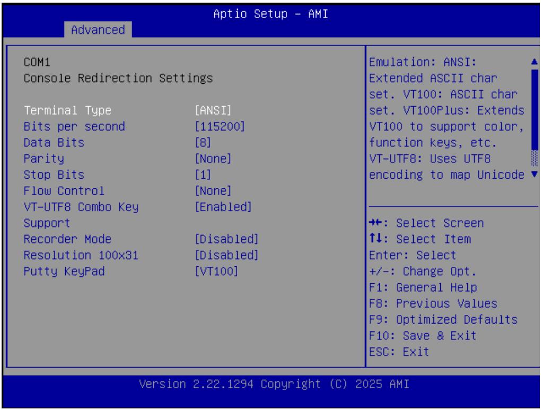Open Bits per second 115200 options

220,126
